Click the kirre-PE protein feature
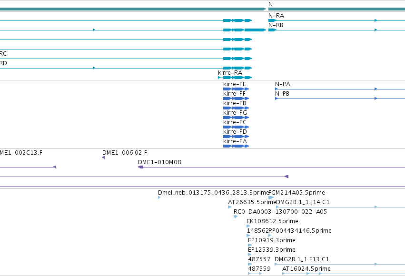The image size is (405, 276). click(236, 89)
